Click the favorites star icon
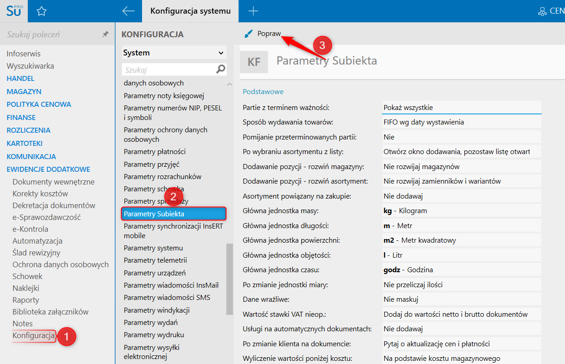 coord(41,11)
